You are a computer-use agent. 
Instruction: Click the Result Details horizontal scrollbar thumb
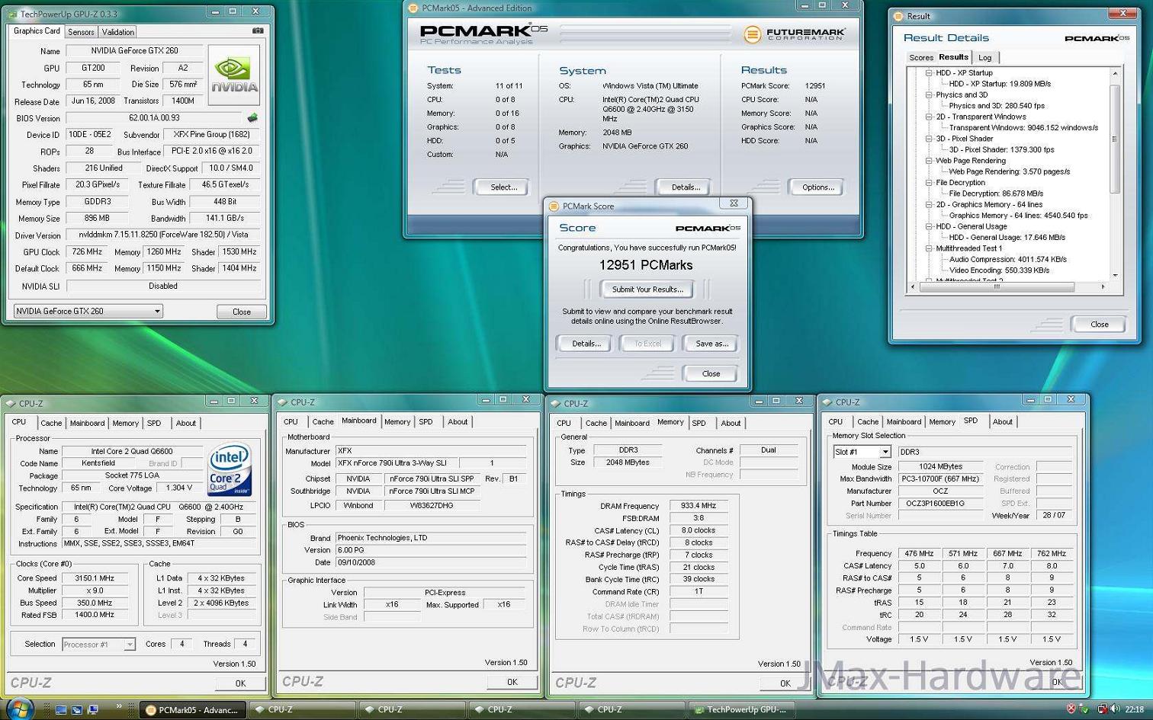click(996, 287)
